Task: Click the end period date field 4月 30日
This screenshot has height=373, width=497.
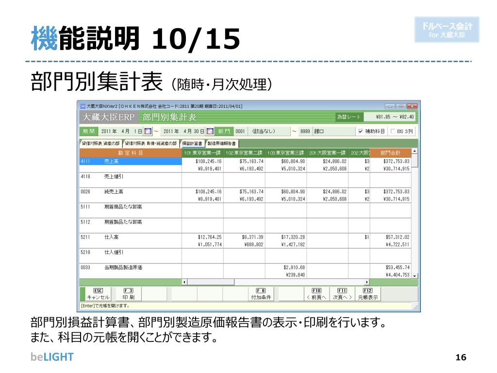Action: (x=184, y=131)
